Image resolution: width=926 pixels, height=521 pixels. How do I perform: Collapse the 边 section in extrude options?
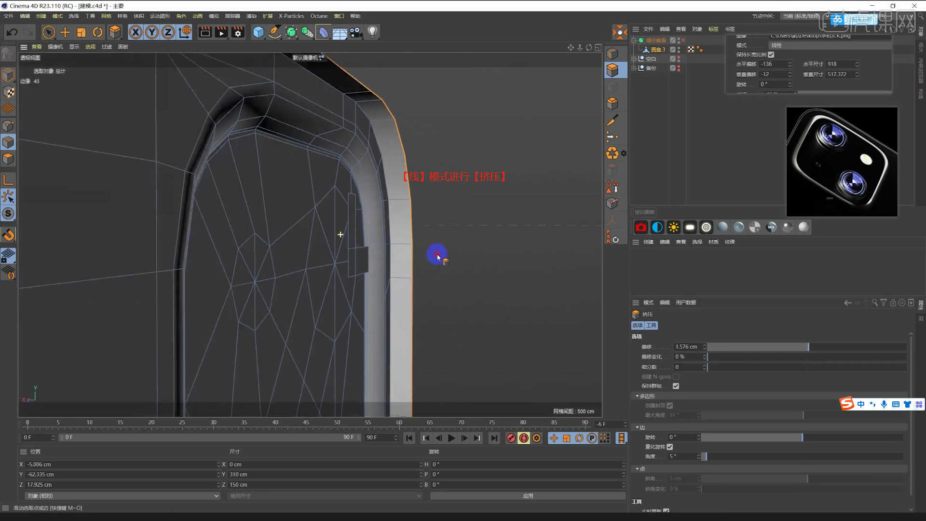(x=638, y=427)
